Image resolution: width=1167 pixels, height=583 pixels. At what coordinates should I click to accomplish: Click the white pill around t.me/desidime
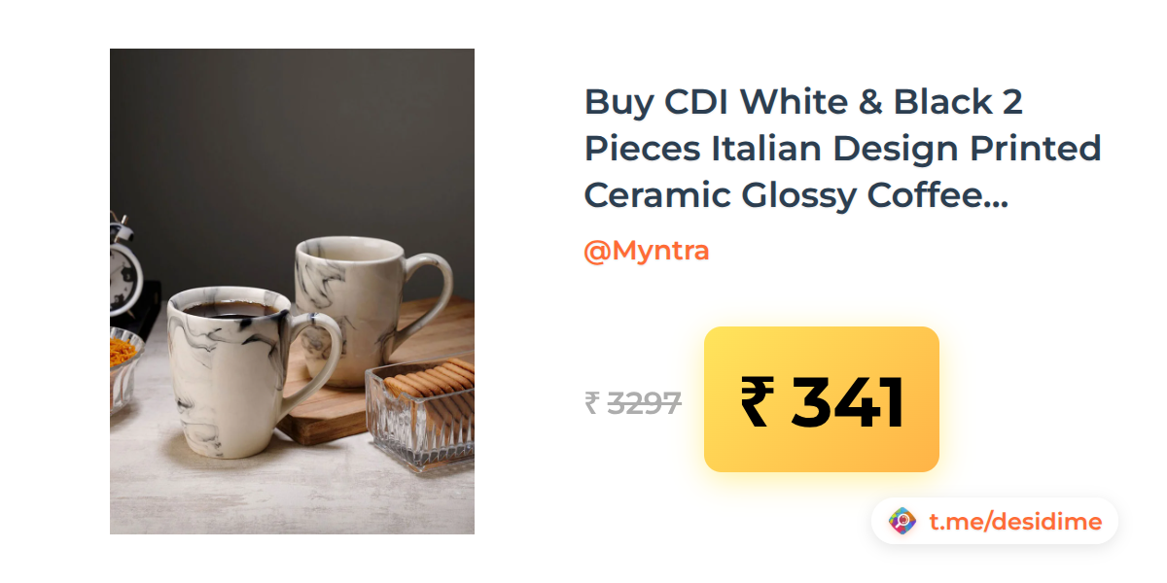[x=995, y=522]
